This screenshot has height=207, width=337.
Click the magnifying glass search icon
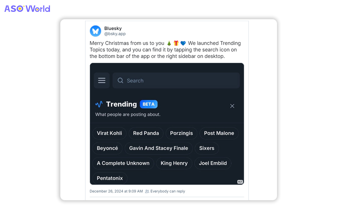coord(120,80)
